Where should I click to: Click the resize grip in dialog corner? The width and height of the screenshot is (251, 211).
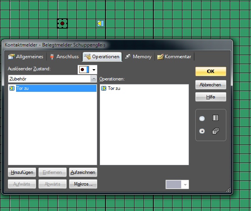228,190
